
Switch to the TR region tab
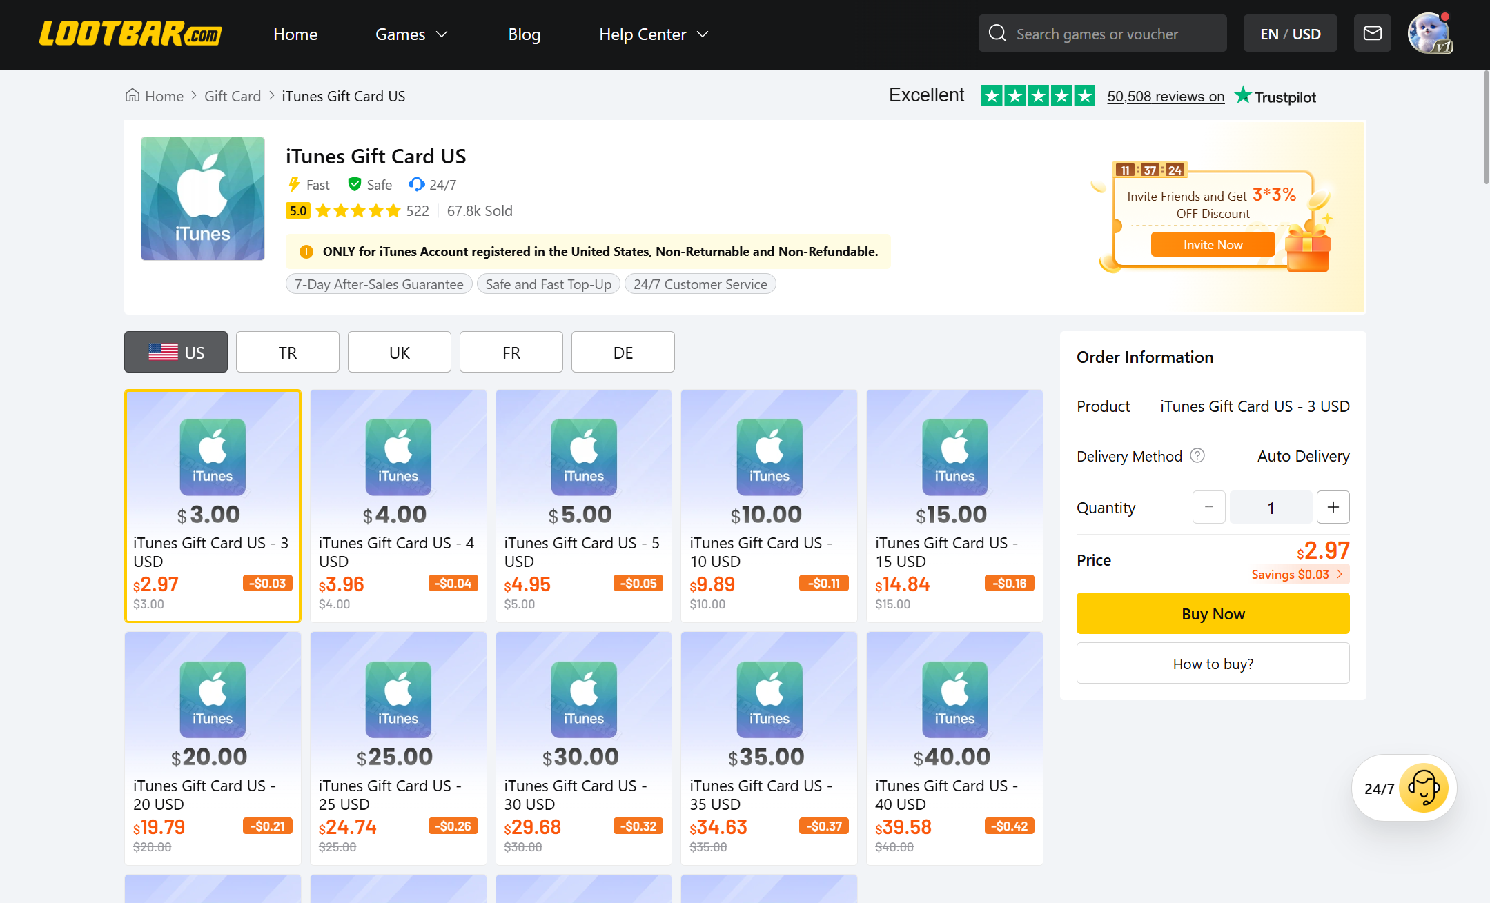pyautogui.click(x=288, y=352)
